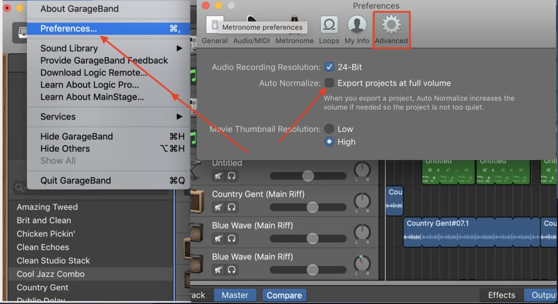
Task: Open the Effects tab
Action: pyautogui.click(x=502, y=295)
